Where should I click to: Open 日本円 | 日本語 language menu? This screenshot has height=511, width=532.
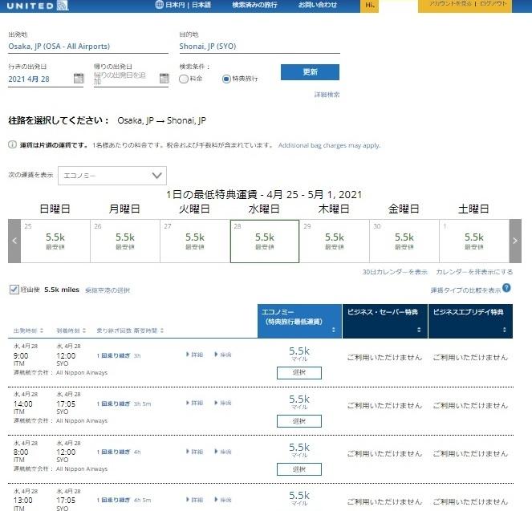coord(188,5)
